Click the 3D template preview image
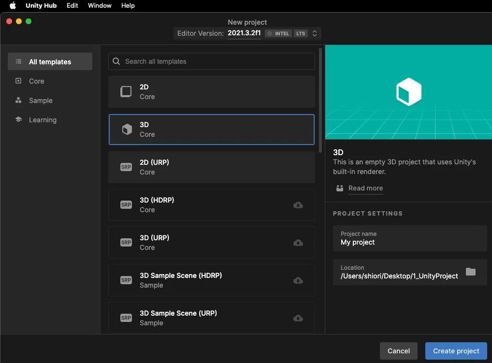 click(408, 92)
